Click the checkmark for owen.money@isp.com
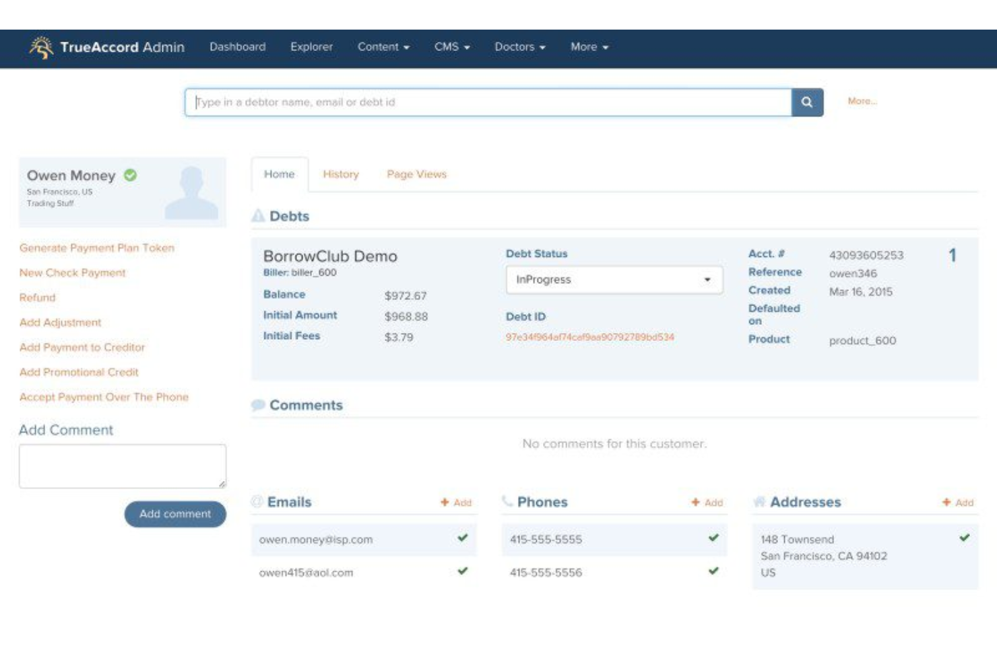997x664 pixels. point(463,538)
